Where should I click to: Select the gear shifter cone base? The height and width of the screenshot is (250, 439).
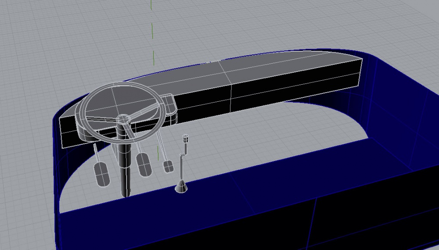pos(181,187)
